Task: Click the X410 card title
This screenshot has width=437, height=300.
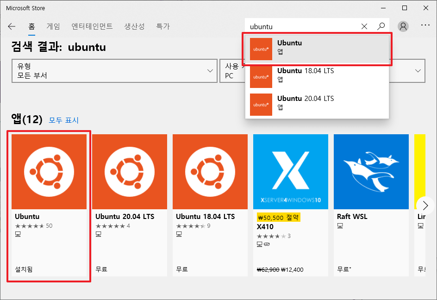Action: [265, 227]
